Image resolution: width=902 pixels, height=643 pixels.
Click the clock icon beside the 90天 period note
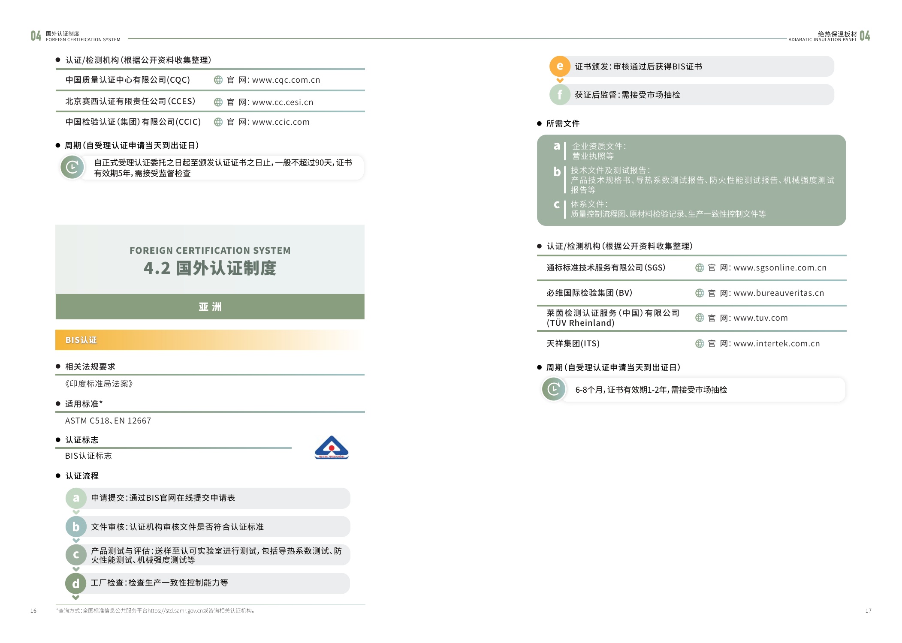tap(72, 167)
